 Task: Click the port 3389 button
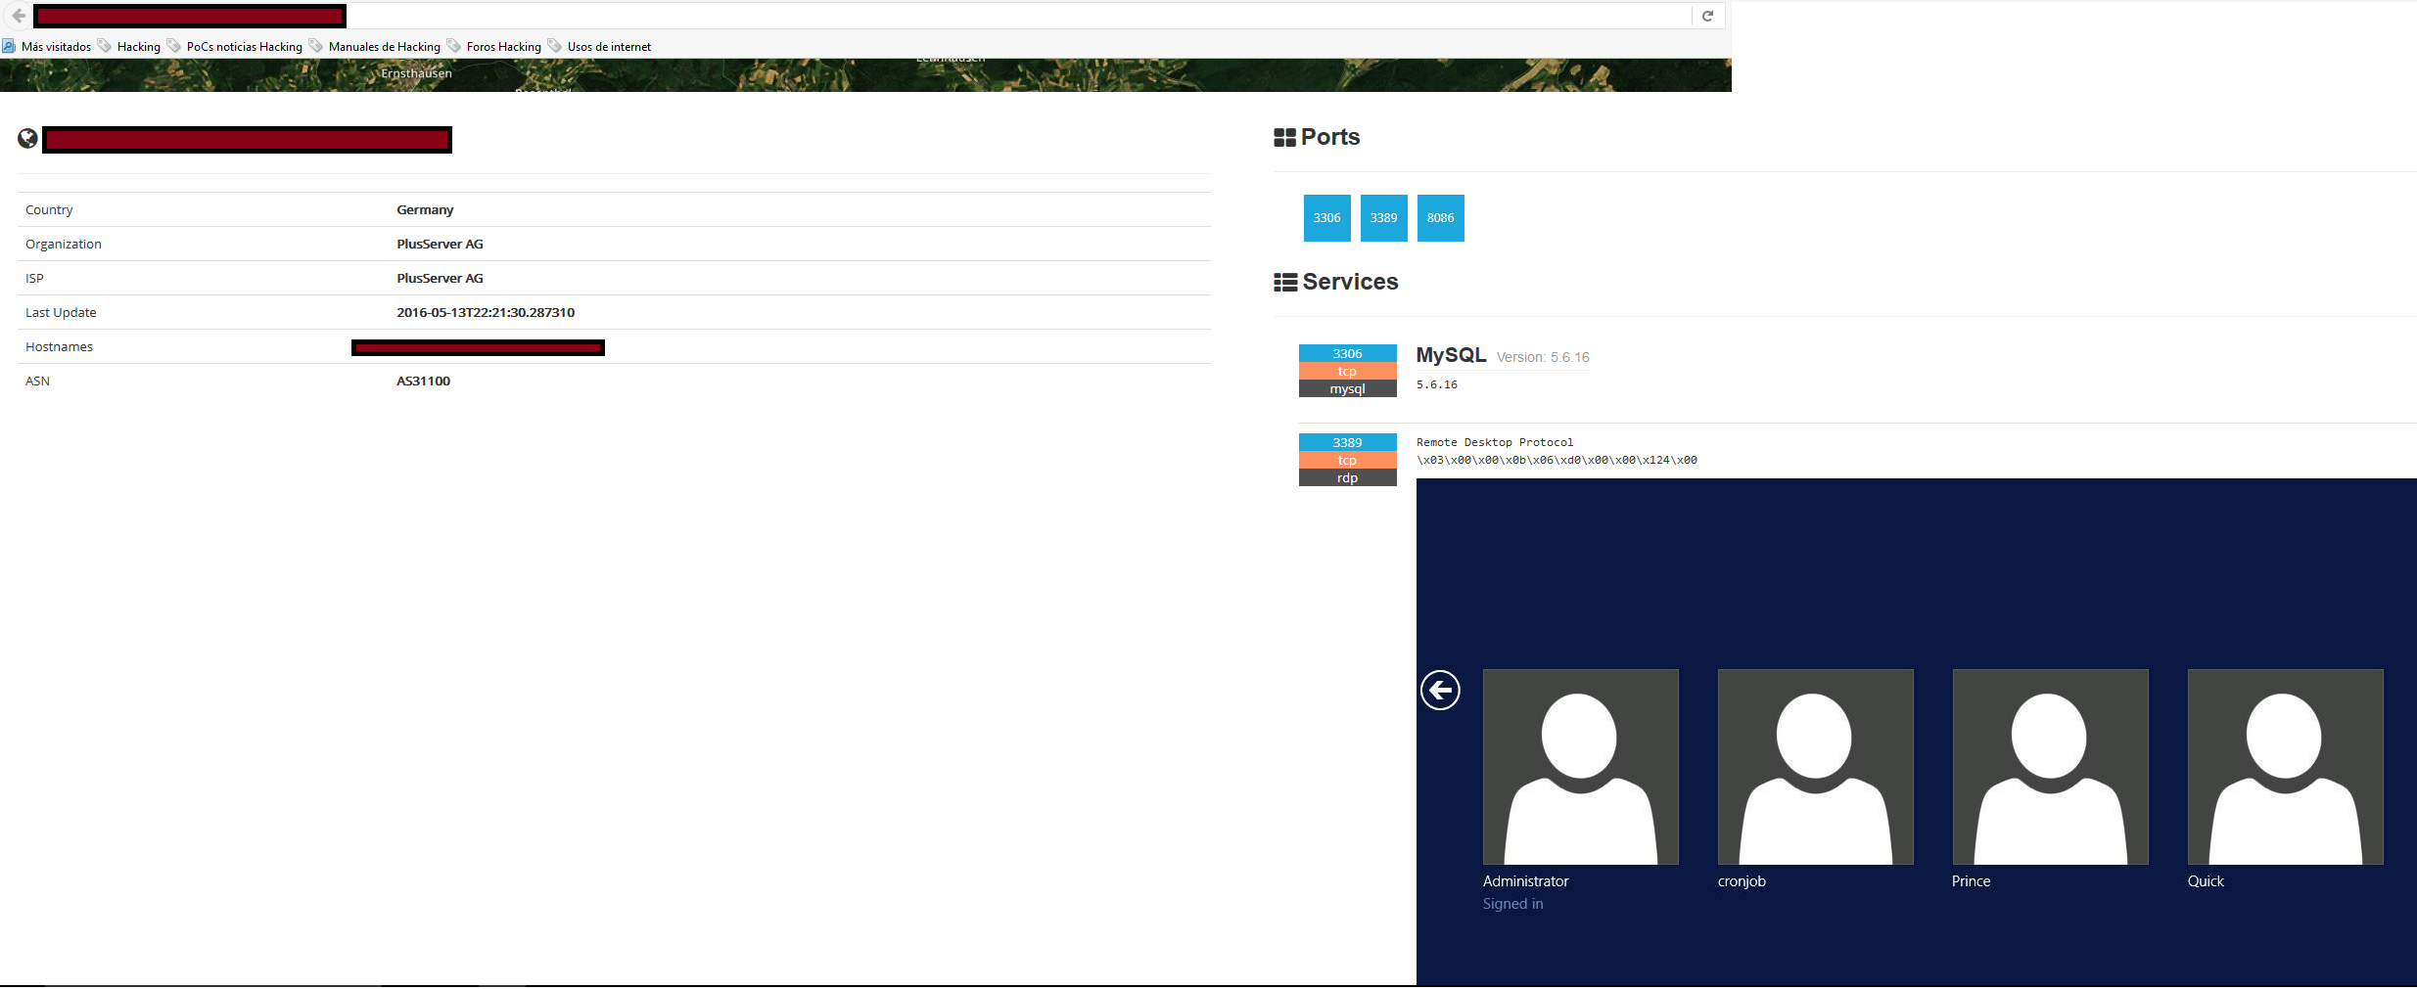pyautogui.click(x=1383, y=218)
